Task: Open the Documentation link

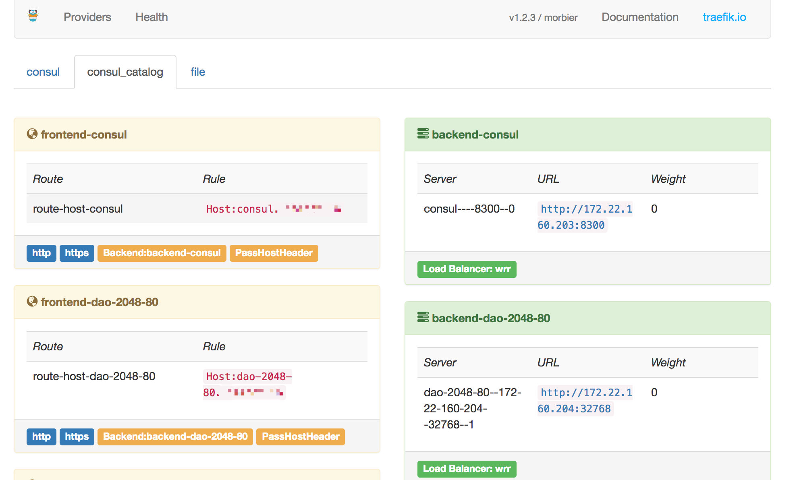Action: pyautogui.click(x=640, y=17)
